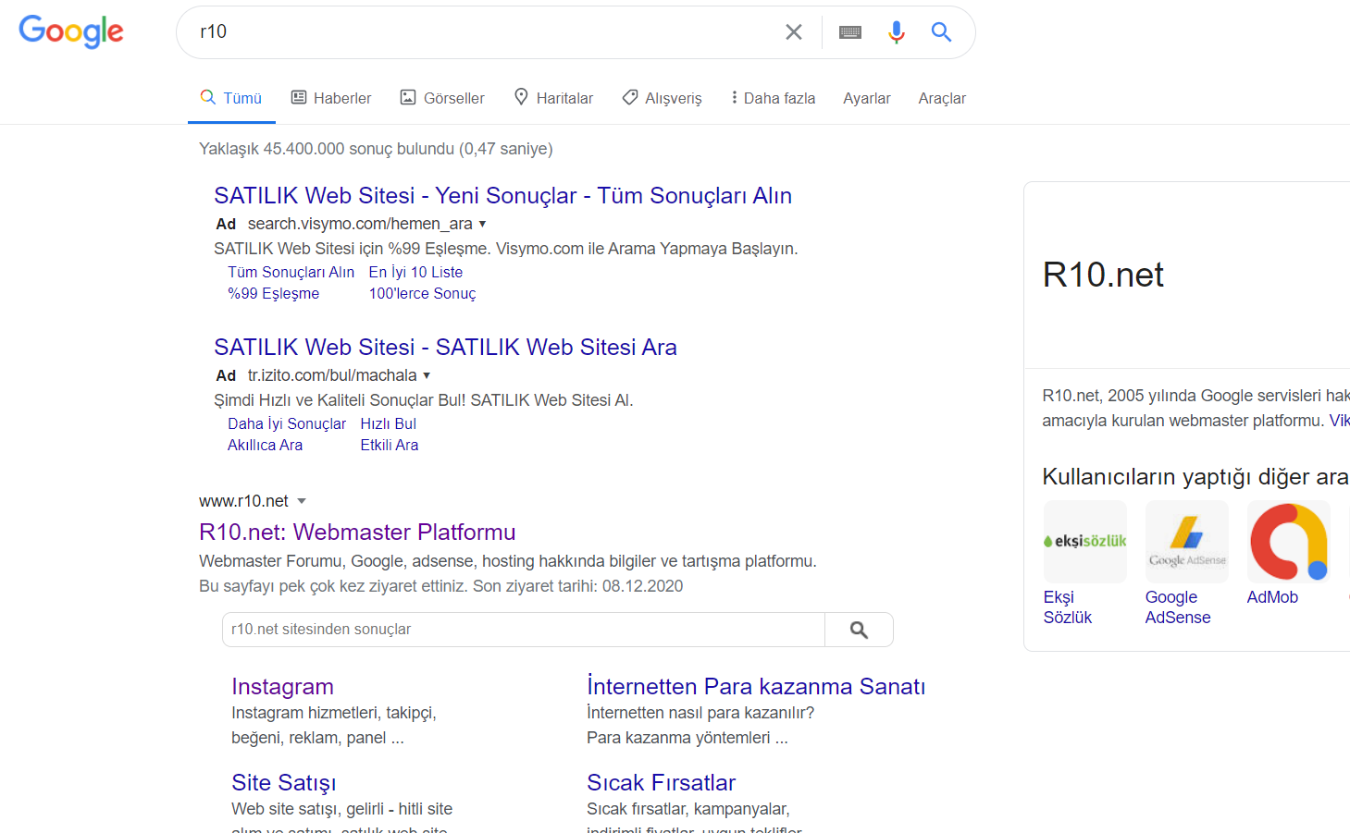This screenshot has width=1350, height=833.
Task: Expand the search.visymo.com ad dropdown arrow
Action: coord(482,224)
